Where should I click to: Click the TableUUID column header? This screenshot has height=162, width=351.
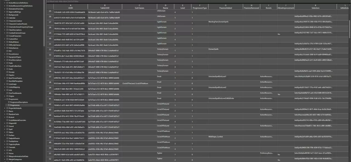point(105,7)
